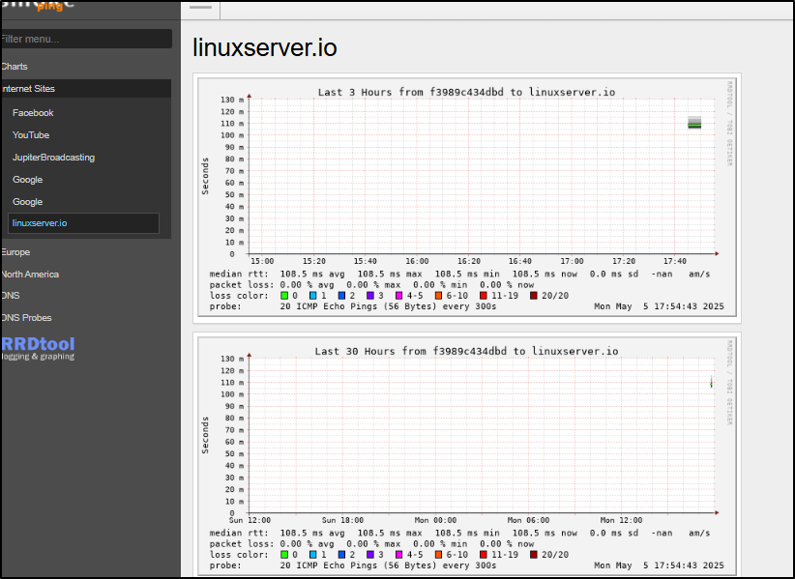
Task: Open the Europe menu section
Action: point(15,252)
